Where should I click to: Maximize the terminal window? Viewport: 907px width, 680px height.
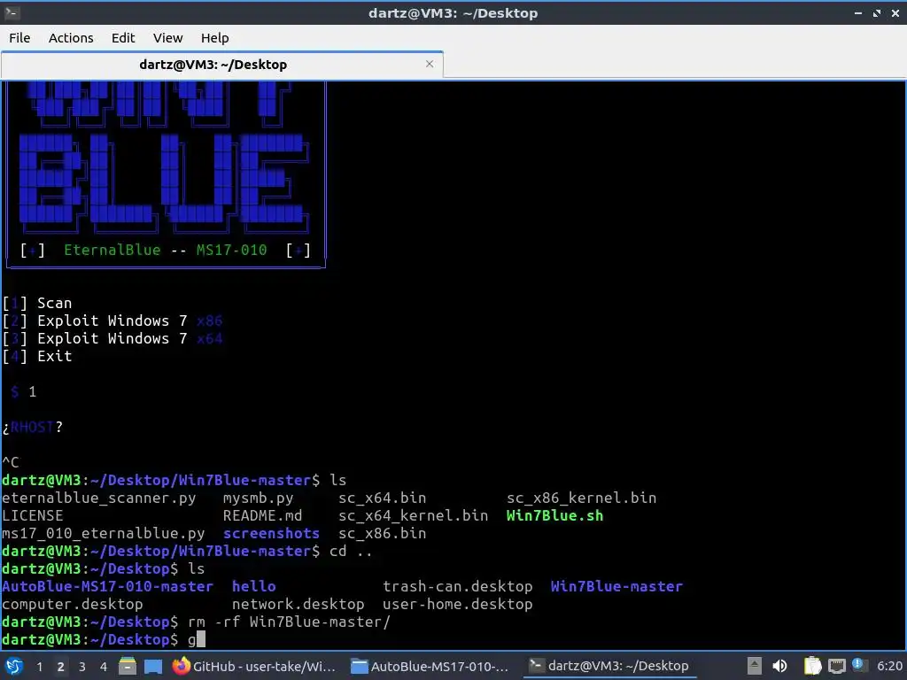coord(877,12)
